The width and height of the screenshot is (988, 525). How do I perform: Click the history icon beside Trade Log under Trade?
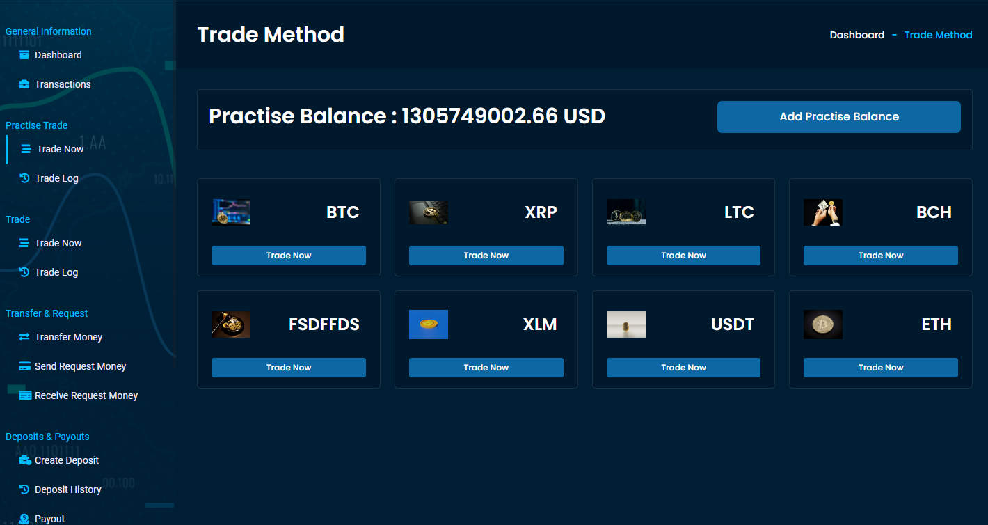pyautogui.click(x=24, y=272)
